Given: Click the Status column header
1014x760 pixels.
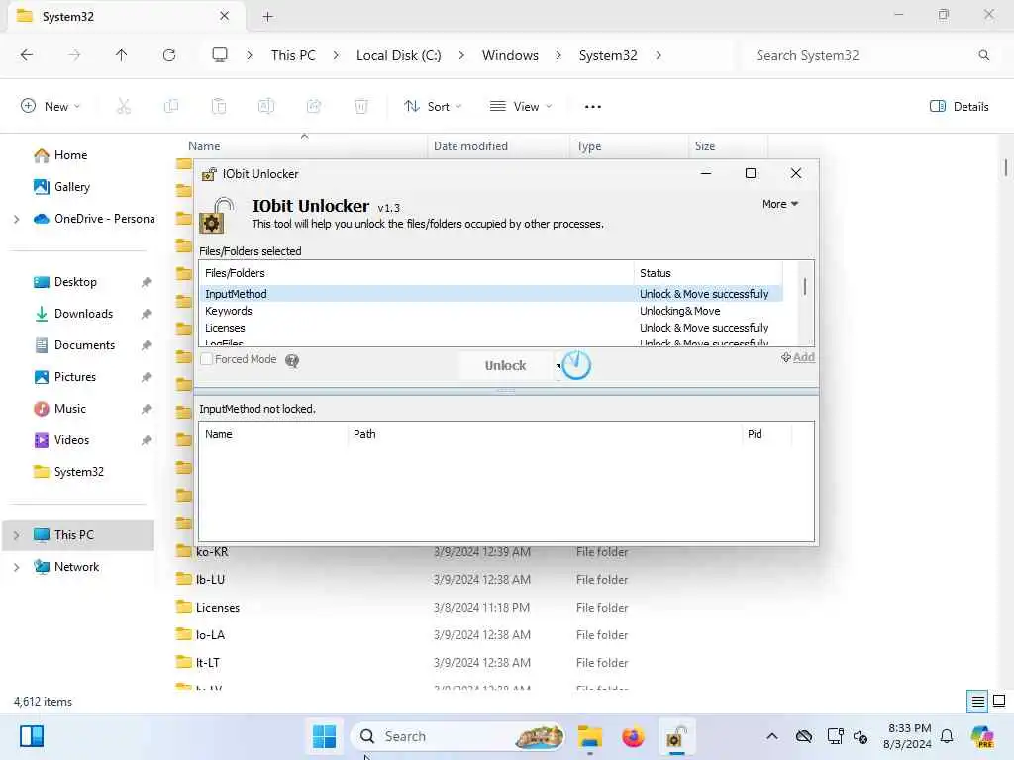Looking at the screenshot, I should (x=707, y=273).
